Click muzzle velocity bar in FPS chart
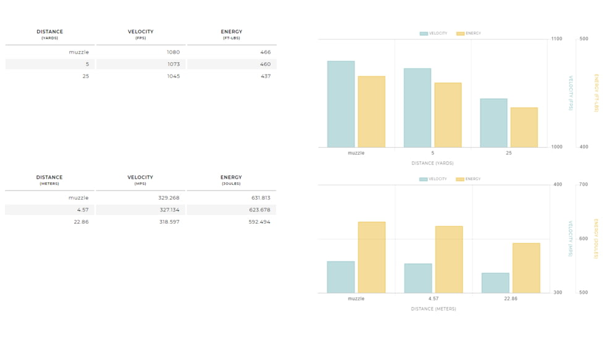The width and height of the screenshot is (604, 339). pyautogui.click(x=341, y=104)
